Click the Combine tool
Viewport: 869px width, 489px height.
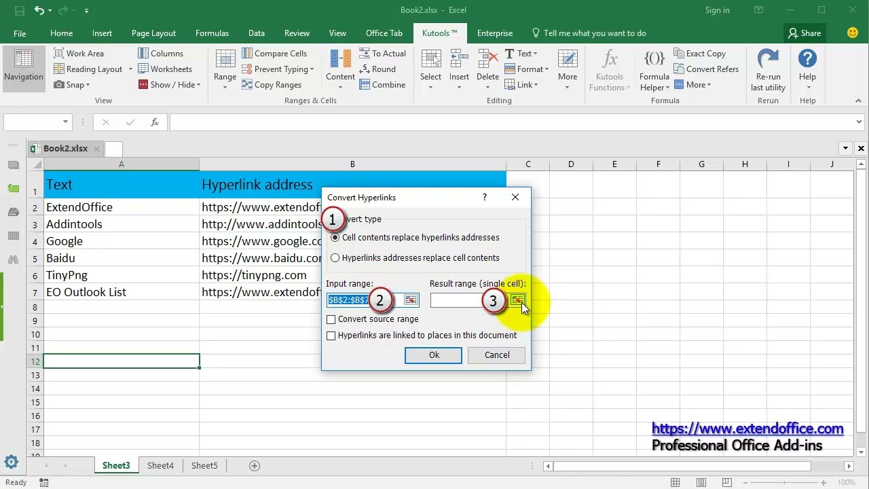[382, 84]
